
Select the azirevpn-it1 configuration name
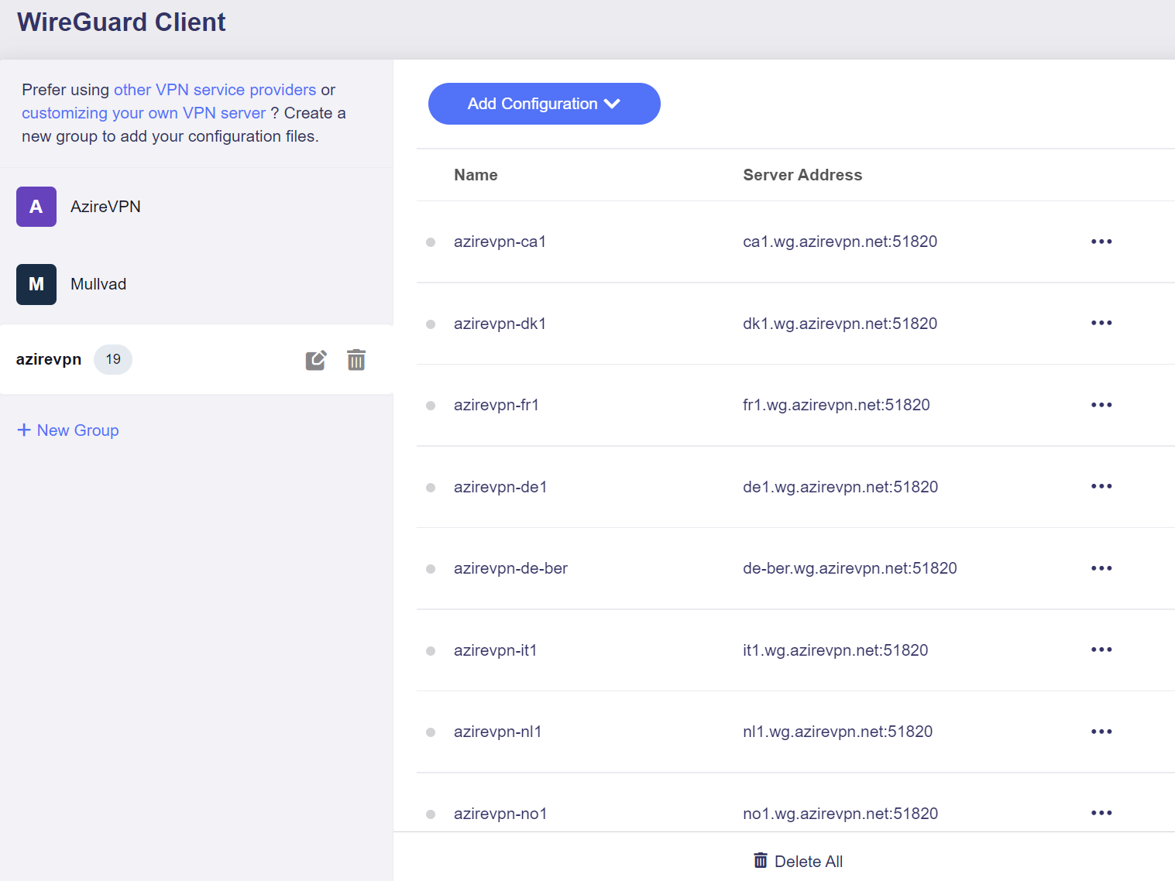pyautogui.click(x=496, y=650)
